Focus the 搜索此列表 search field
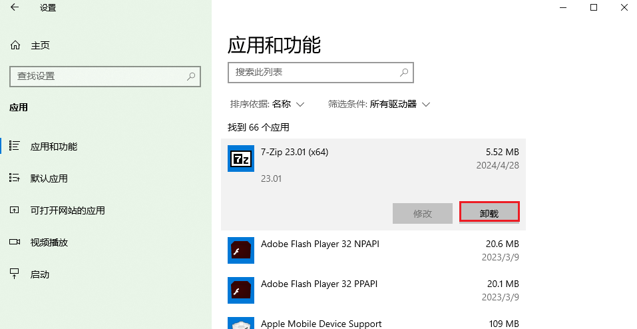637x329 pixels. [321, 73]
